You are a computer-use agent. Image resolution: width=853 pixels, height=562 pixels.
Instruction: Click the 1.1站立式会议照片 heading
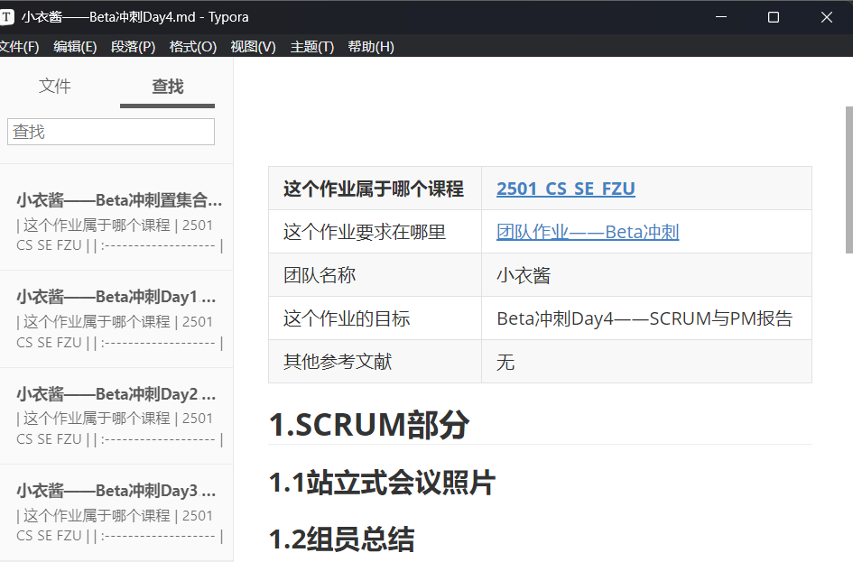coord(382,483)
